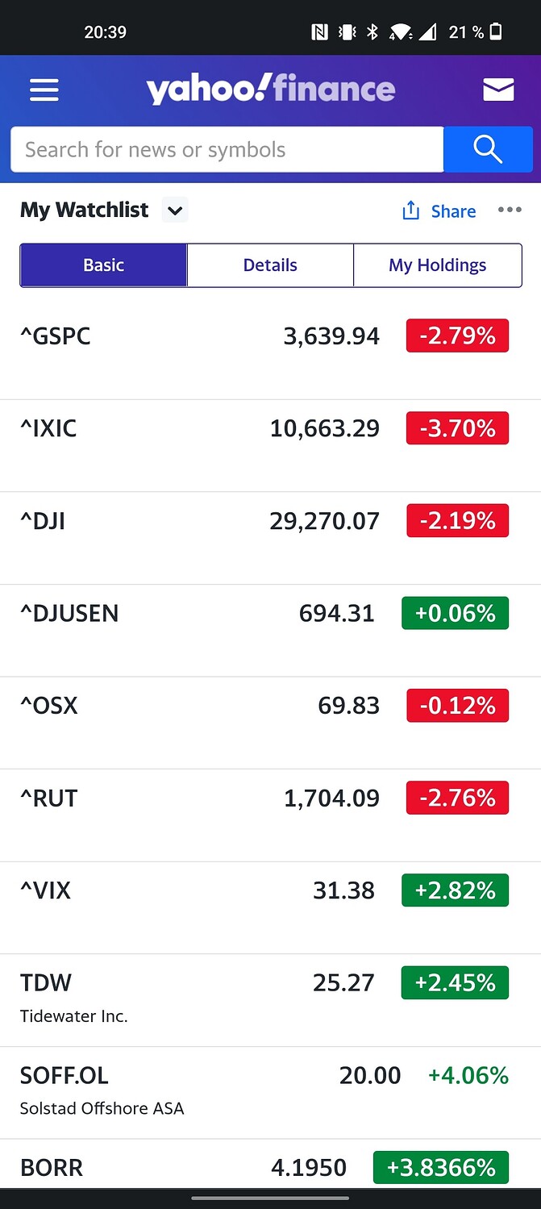Click the Yahoo Finance logo
This screenshot has height=1209, width=541.
click(271, 89)
